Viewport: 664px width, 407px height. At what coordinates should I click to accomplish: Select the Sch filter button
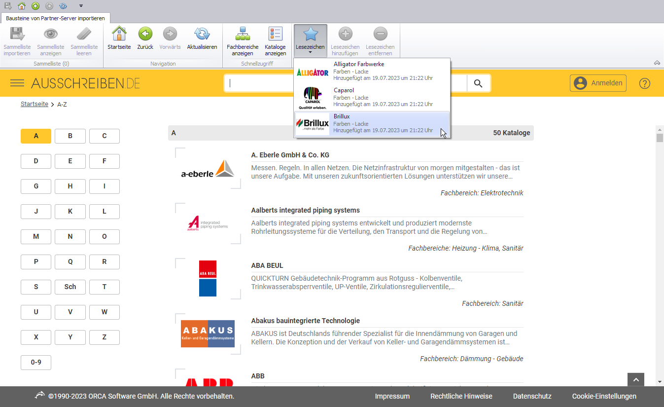pyautogui.click(x=70, y=287)
